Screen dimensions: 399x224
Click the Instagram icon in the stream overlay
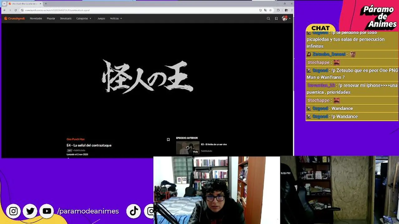13,211
